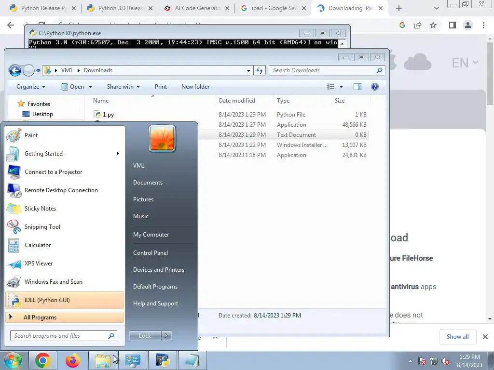Screen dimensions: 494x370
Task: Toggle the Explorer preview pane
Action: [357, 87]
